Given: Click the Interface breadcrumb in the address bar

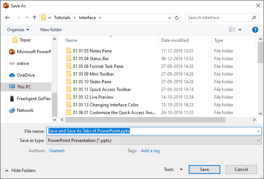Looking at the screenshot, I should pyautogui.click(x=87, y=18).
